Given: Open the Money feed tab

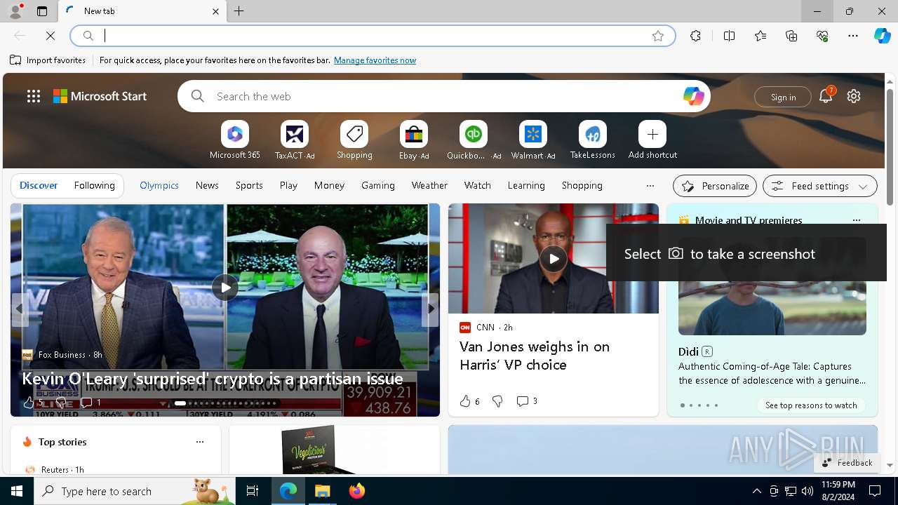Looking at the screenshot, I should click(x=329, y=185).
